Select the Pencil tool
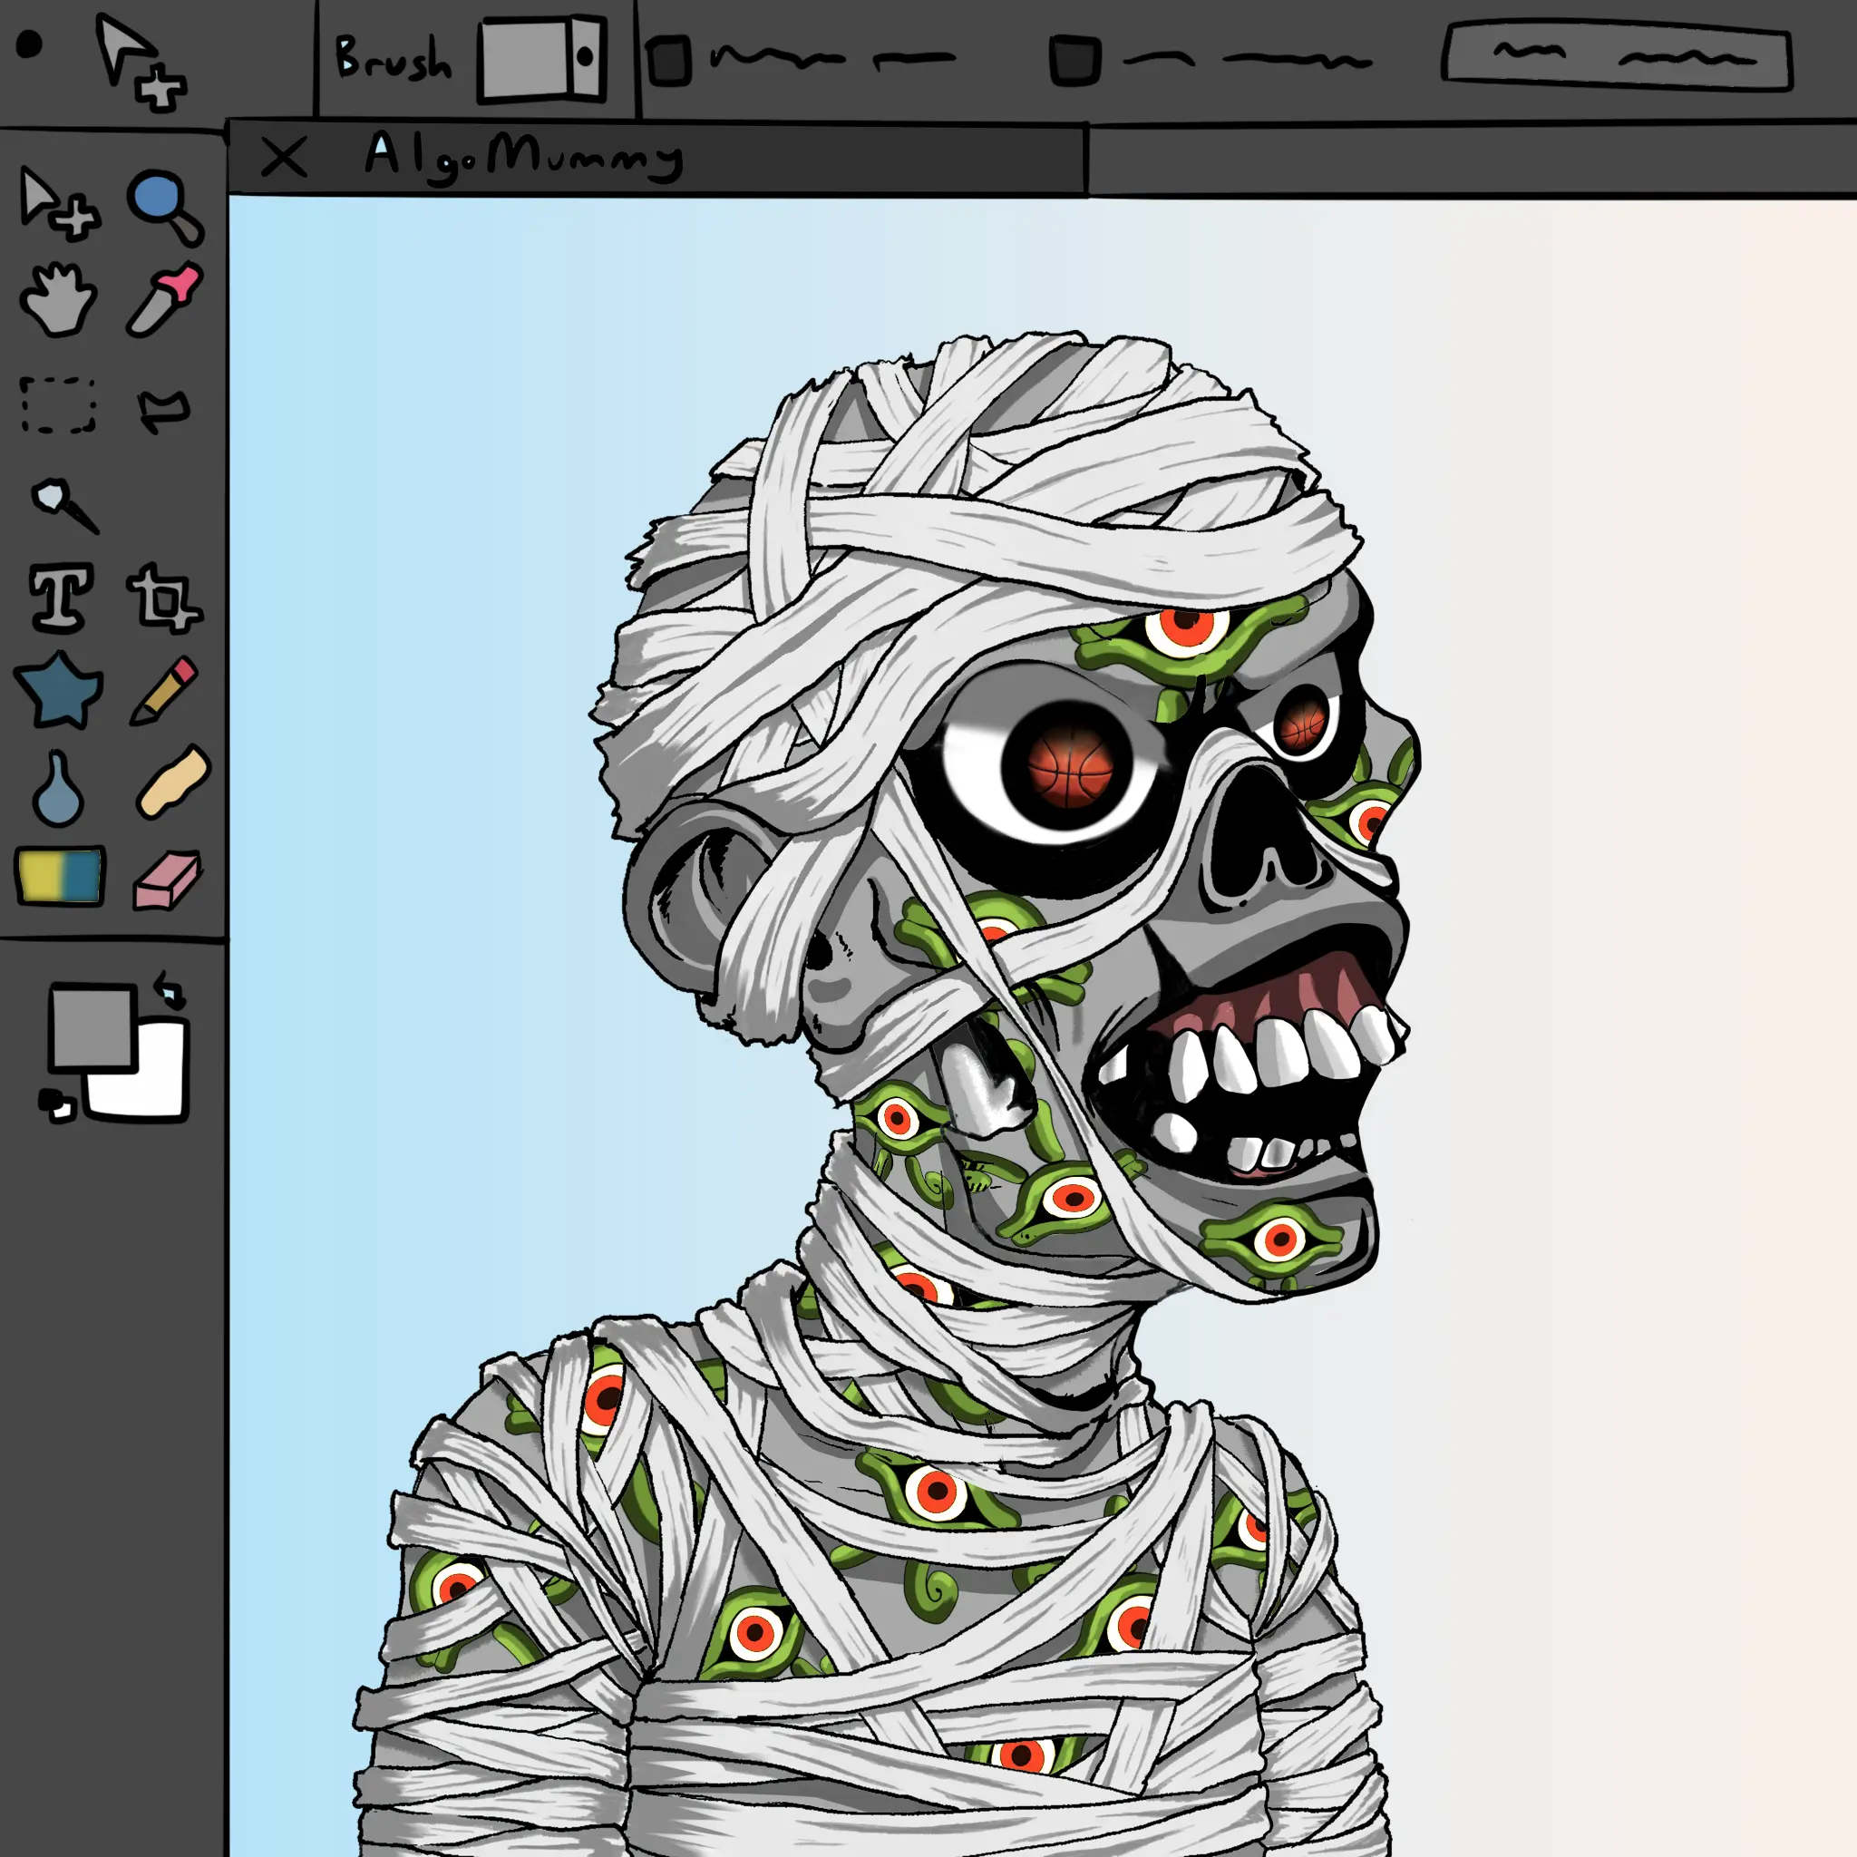Image resolution: width=1857 pixels, height=1857 pixels. pos(163,687)
